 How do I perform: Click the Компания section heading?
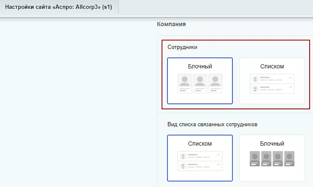[x=171, y=24]
